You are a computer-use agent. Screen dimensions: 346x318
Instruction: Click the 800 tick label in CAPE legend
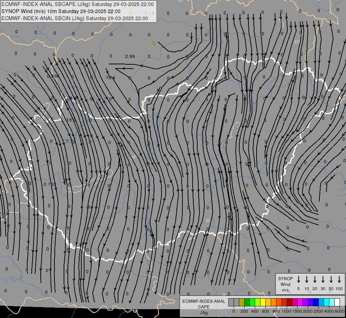click(x=276, y=311)
